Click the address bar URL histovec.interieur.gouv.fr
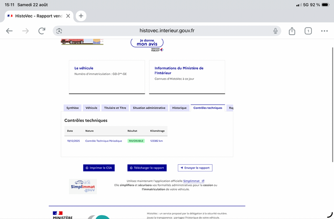Image resolution: width=334 pixels, height=219 pixels. point(167,30)
